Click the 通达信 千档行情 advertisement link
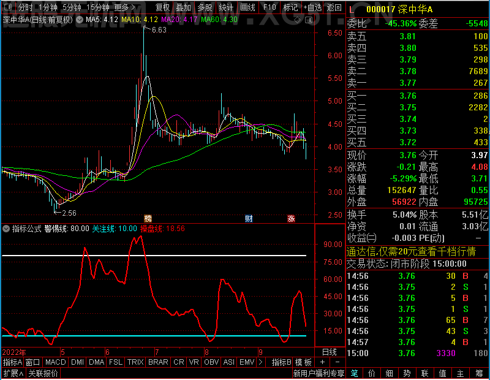Screen dimensions: 490x380 (x=411, y=251)
